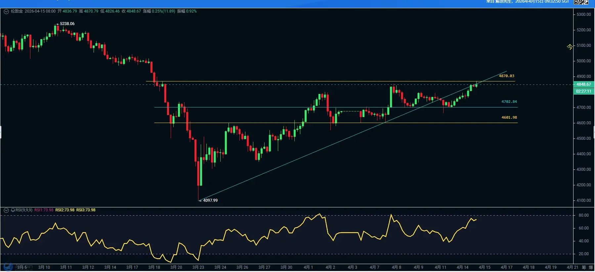Click the RSI 80.00 axis label
This screenshot has height=272, width=595.
(x=584, y=215)
